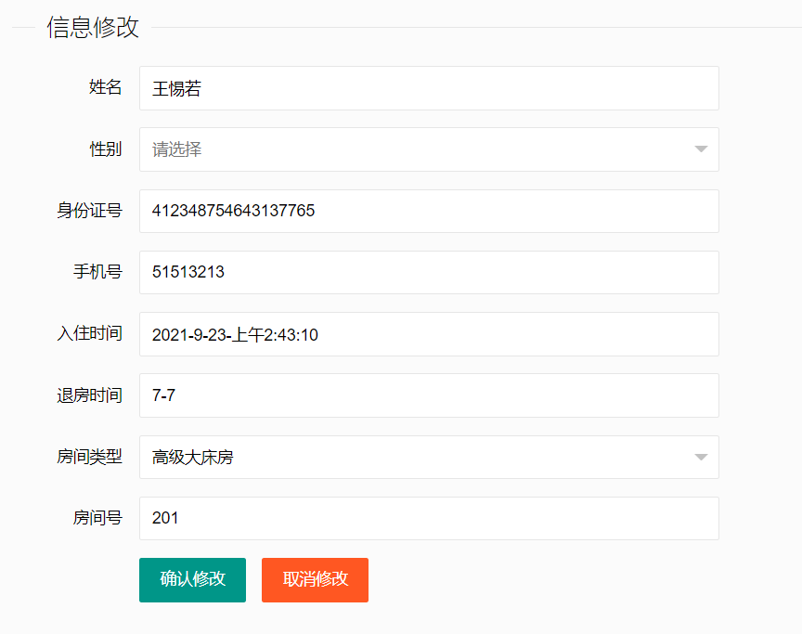Screen dimensions: 802x634
Task: Click the 性别 field label
Action: click(105, 149)
